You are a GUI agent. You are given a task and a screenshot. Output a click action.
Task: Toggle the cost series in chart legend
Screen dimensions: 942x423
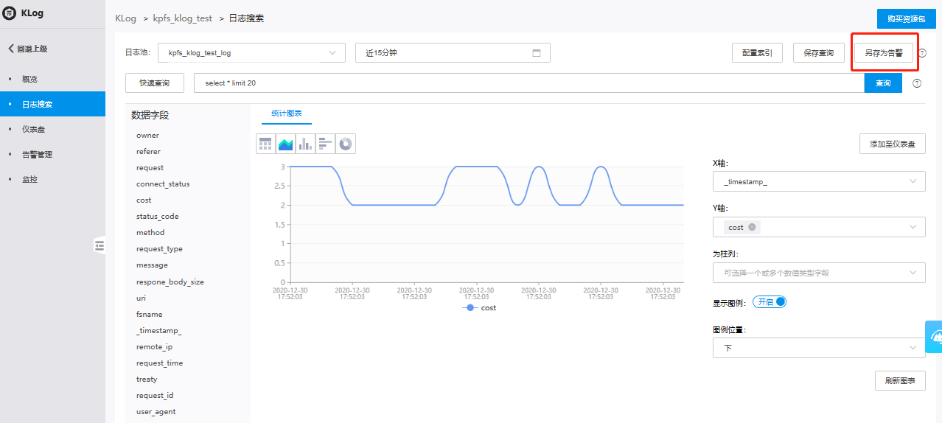480,308
